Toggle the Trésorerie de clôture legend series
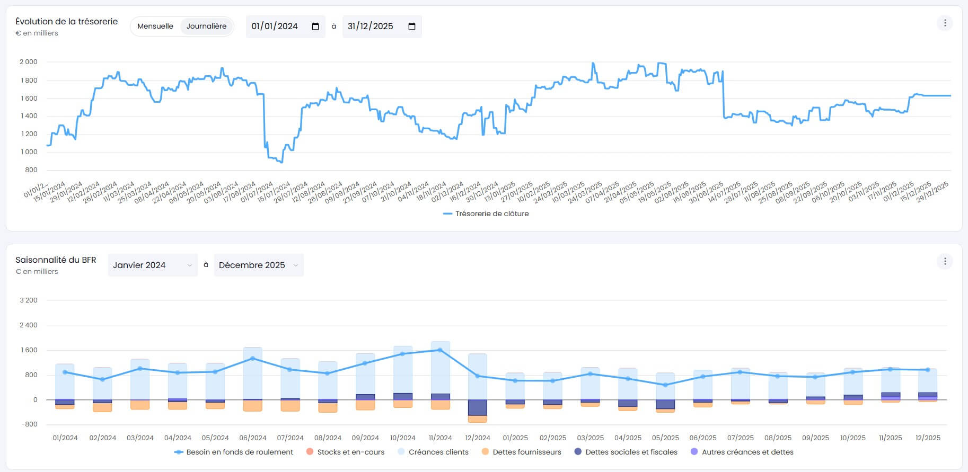The height and width of the screenshot is (472, 968). click(x=486, y=214)
